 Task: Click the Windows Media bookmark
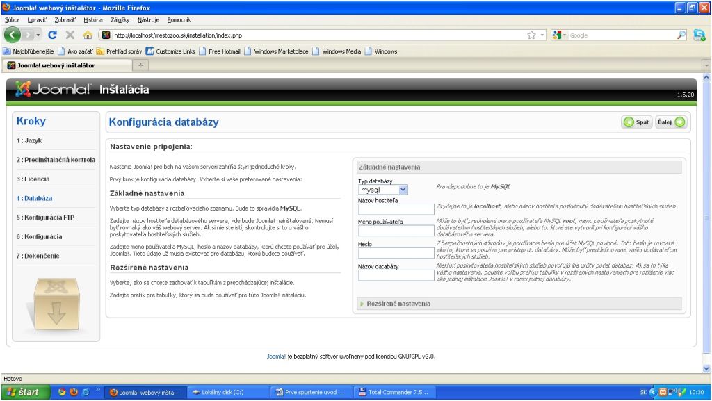tap(337, 51)
